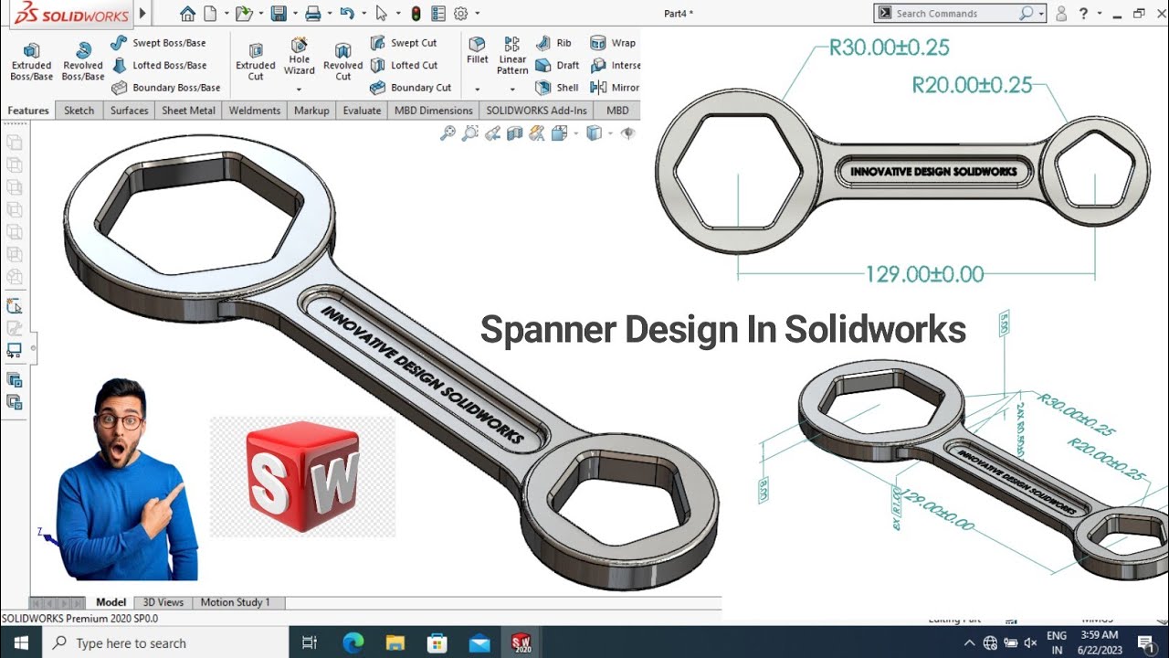Expand the Open file dropdown arrow
1169x658 pixels.
point(260,14)
